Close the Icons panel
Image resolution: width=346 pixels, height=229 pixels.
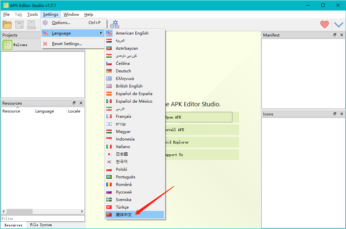coord(342,114)
